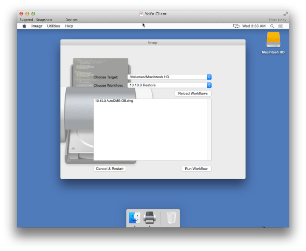Click the Cancel & Restart button
Image resolution: width=306 pixels, height=251 pixels.
click(x=110, y=168)
